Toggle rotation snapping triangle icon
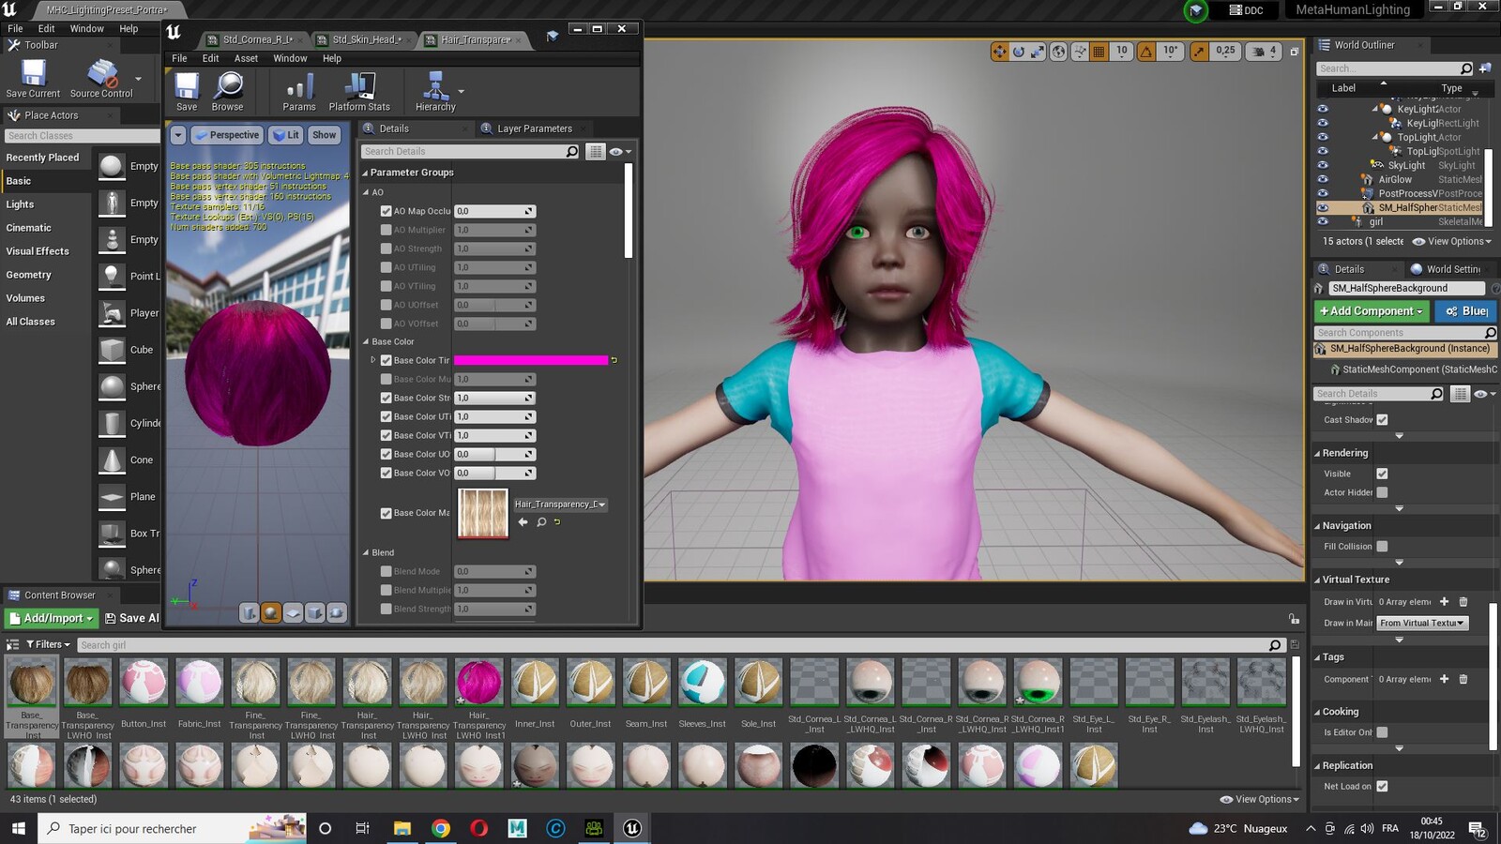1501x844 pixels. (1146, 52)
